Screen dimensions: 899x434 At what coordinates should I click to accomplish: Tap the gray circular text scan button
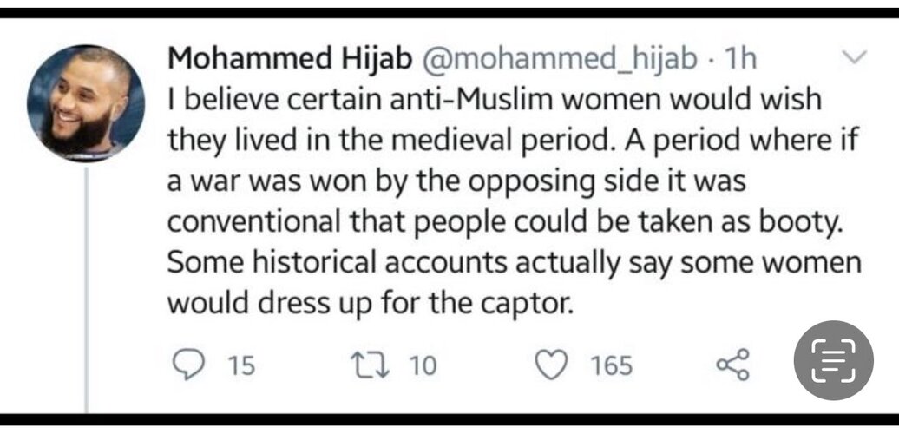pos(833,360)
